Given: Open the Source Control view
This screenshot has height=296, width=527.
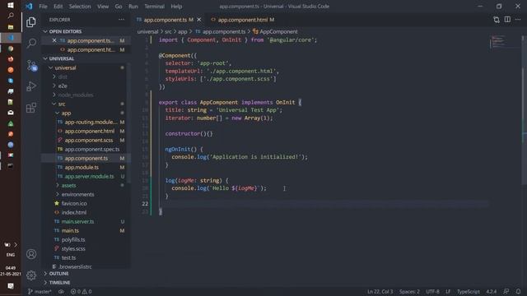Looking at the screenshot, I should (x=31, y=65).
